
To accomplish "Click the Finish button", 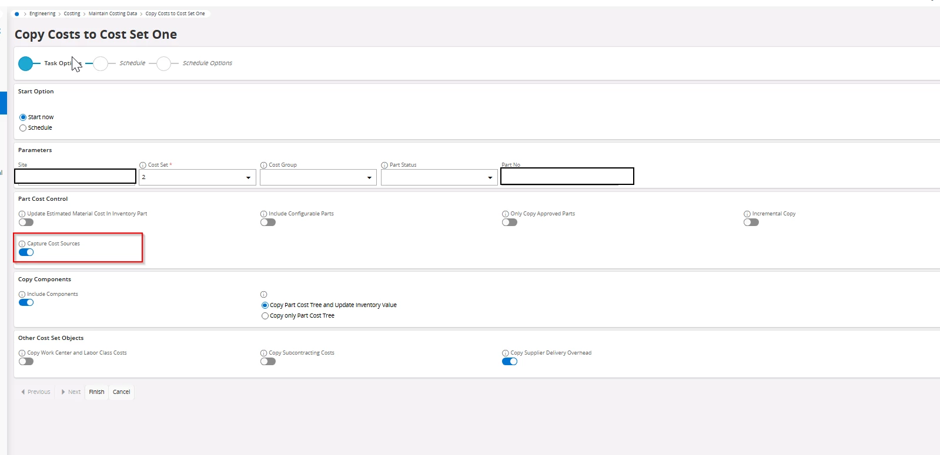I will [x=96, y=392].
